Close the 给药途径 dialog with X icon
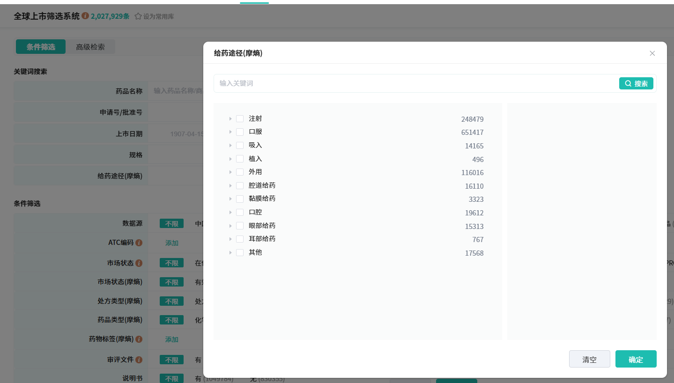This screenshot has height=383, width=674. point(652,53)
